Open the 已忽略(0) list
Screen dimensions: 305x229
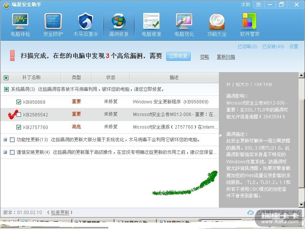pos(247,47)
